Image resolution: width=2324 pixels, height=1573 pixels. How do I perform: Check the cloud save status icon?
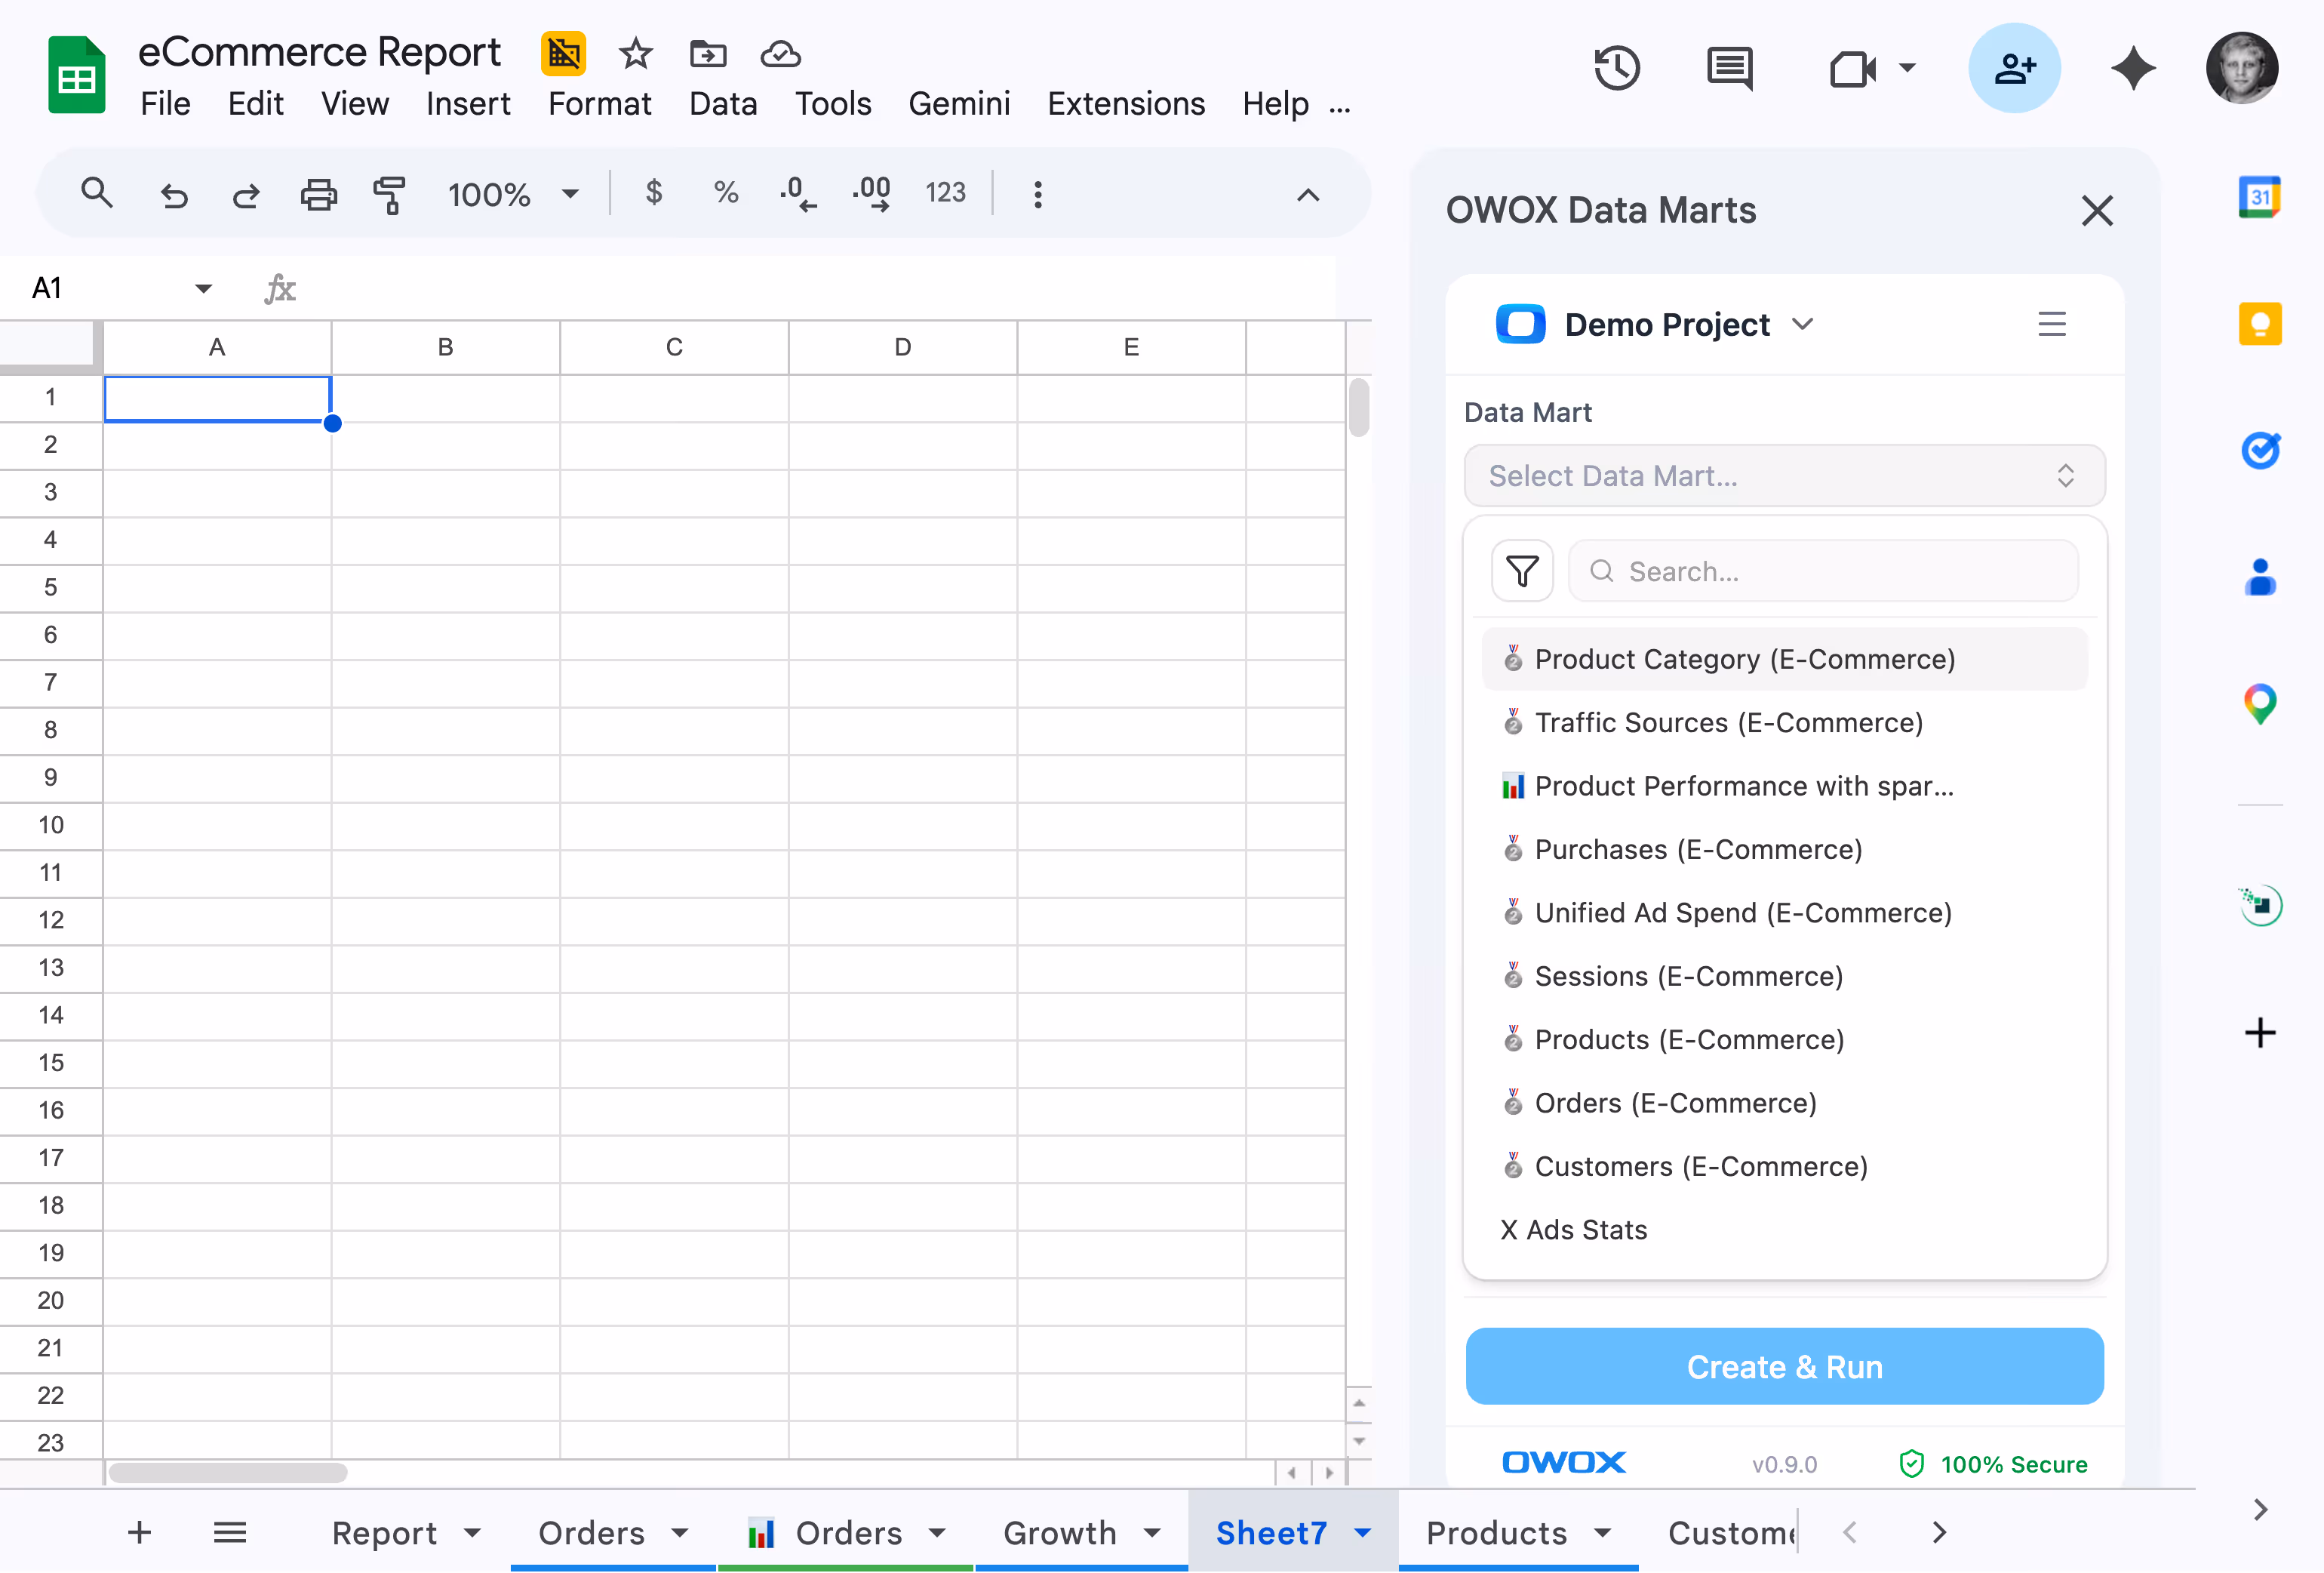780,54
